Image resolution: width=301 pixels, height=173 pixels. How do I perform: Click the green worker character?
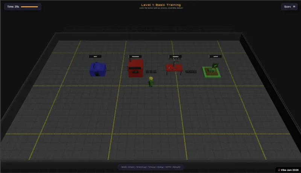coord(151,82)
